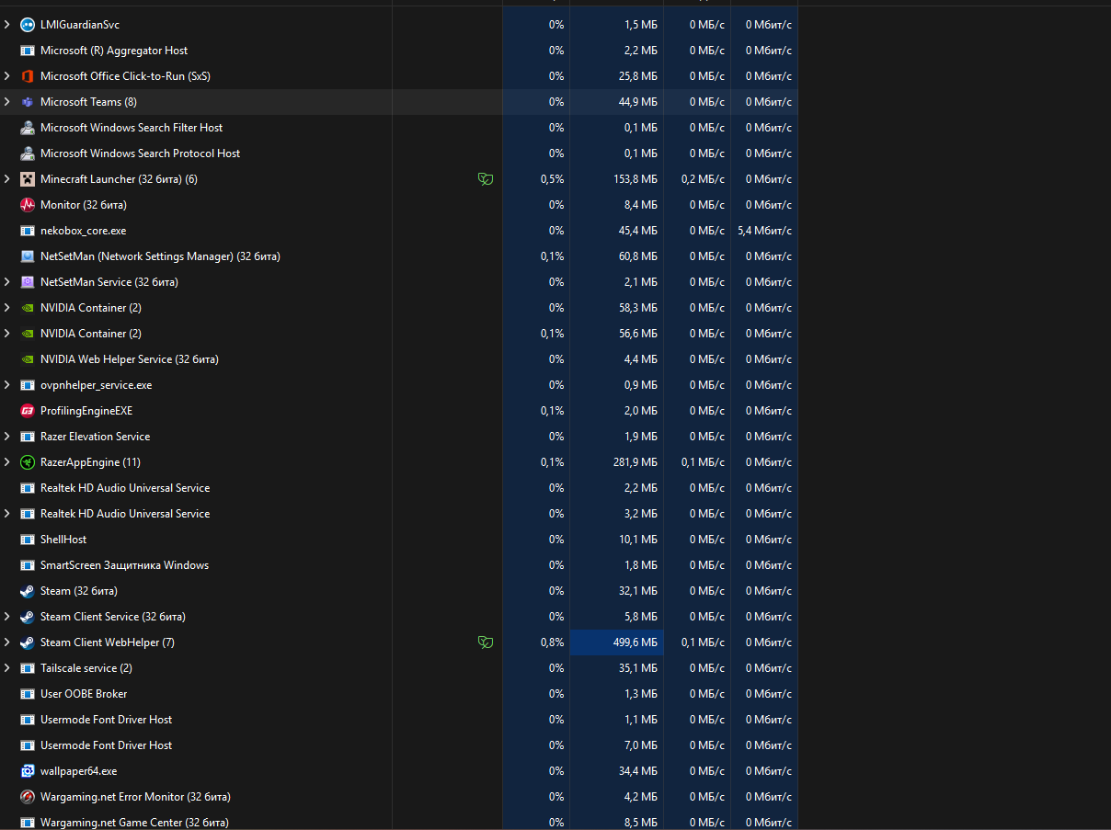Viewport: 1111px width, 830px height.
Task: Click the SmartScreen Защитника Windows icon
Action: (x=28, y=565)
